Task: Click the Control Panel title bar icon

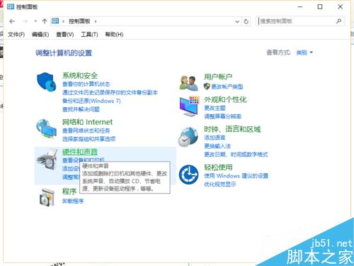Action: click(11, 6)
